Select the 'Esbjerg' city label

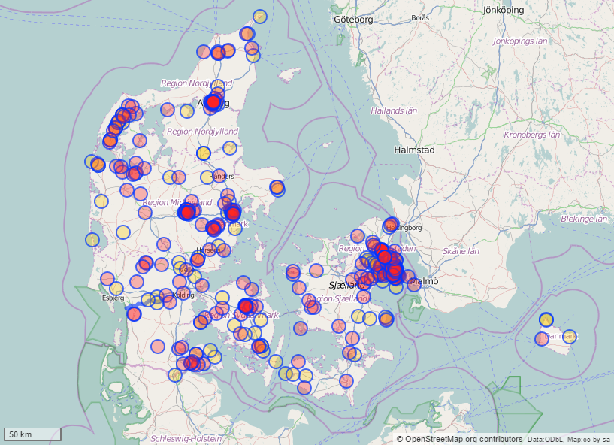[113, 298]
